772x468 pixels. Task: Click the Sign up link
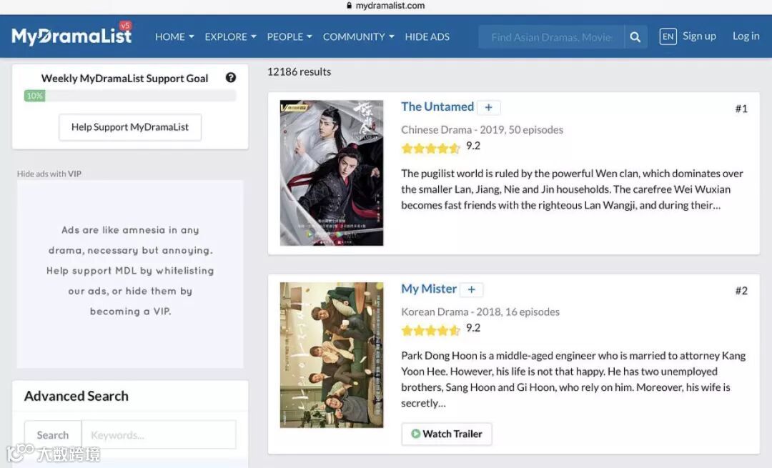tap(699, 36)
